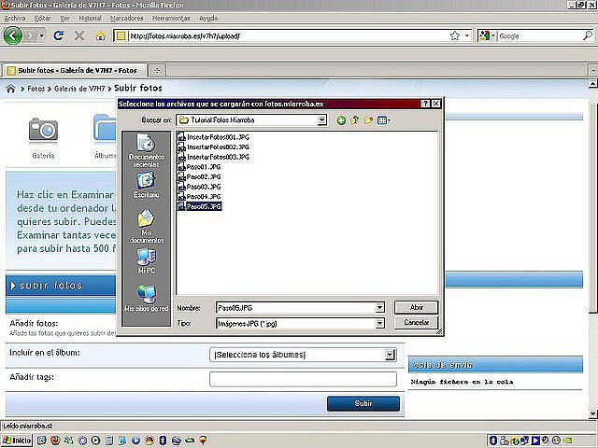598x448 pixels.
Task: Open the Galería camera icon
Action: click(43, 131)
